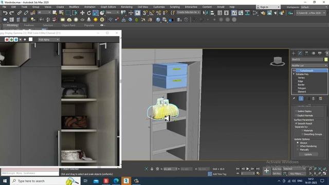Open the Graph Editors menu

click(108, 7)
